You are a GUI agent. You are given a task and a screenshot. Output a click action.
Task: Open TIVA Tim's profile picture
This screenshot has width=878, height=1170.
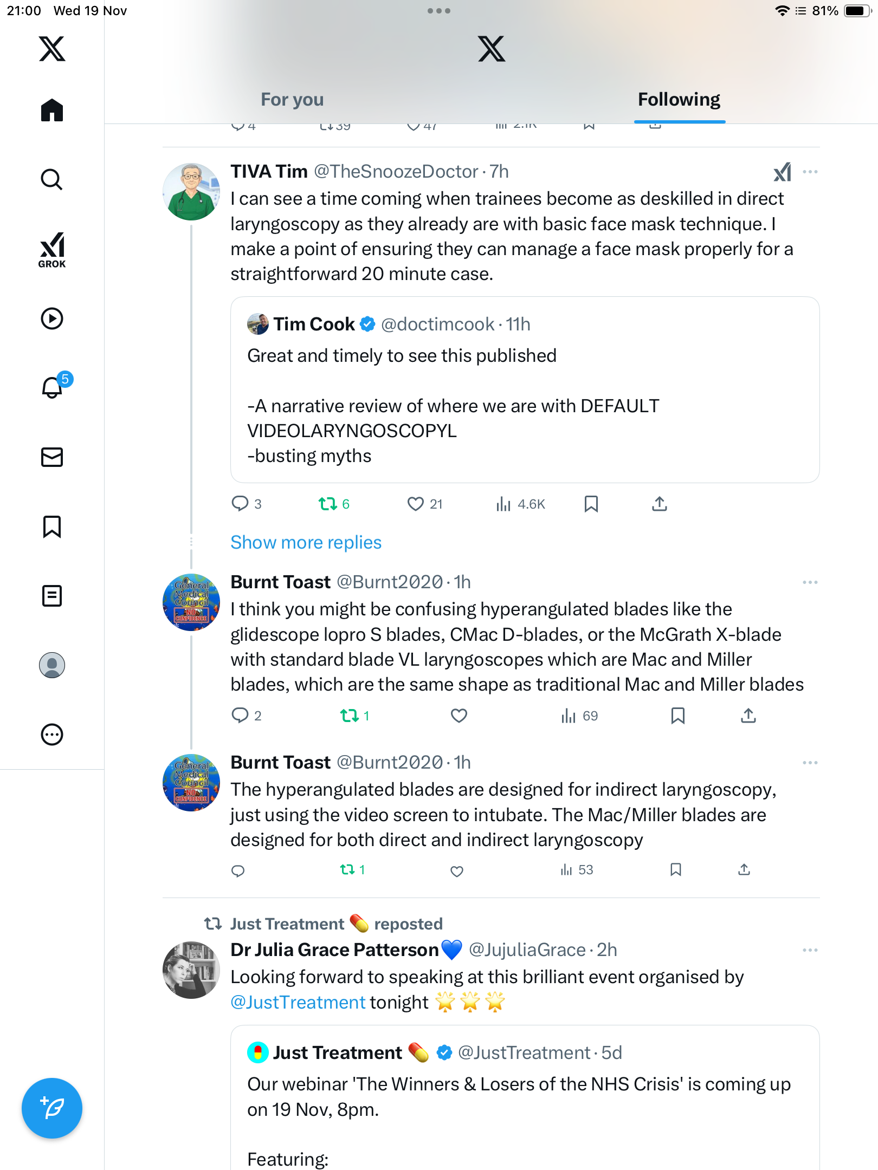coord(191,192)
